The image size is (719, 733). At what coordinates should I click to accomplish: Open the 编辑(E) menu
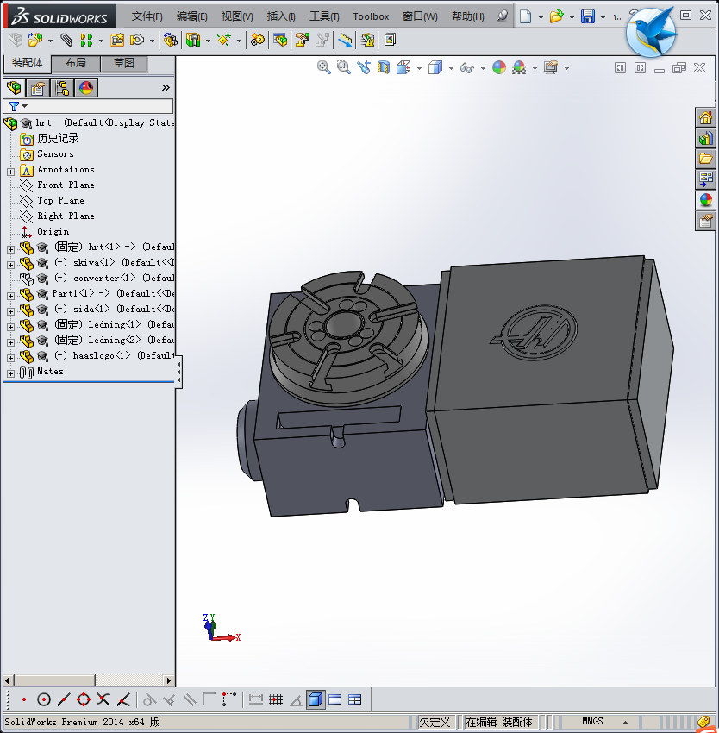click(191, 16)
